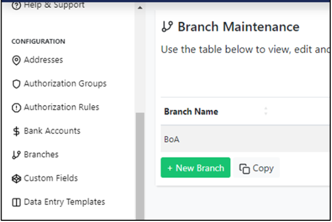The width and height of the screenshot is (332, 222).
Task: Click the sidebar scrollbar thumb
Action: 140,166
